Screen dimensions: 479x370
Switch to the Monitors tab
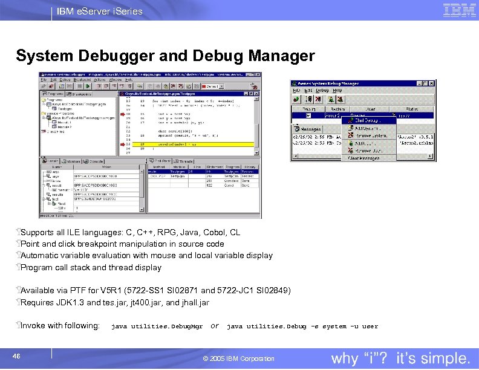pos(71,161)
